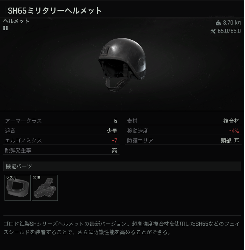Select the エルゴノミクス stat row

61,140
